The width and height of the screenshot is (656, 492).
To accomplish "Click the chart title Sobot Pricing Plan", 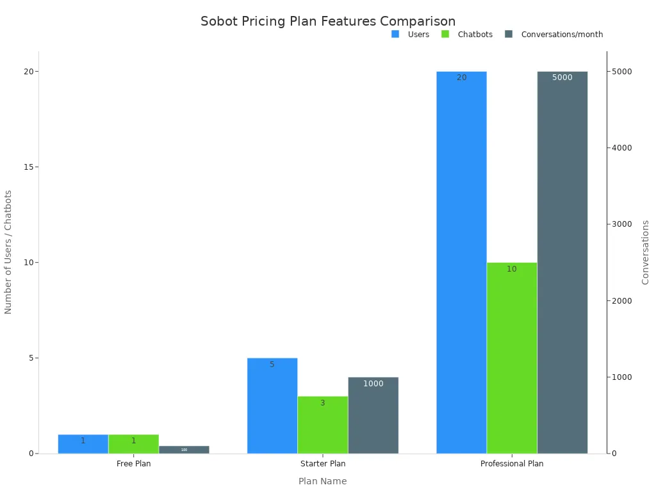I will pyautogui.click(x=328, y=21).
